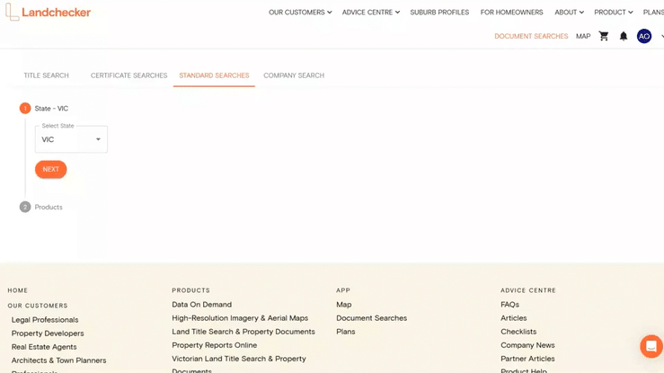Image resolution: width=664 pixels, height=373 pixels.
Task: Open Legal Professionals footer link
Action: tap(45, 320)
